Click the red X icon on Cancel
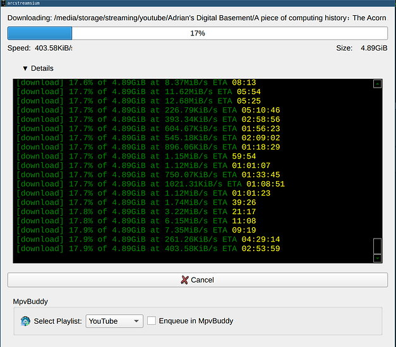Viewport: 396px width, 347px height. 184,280
